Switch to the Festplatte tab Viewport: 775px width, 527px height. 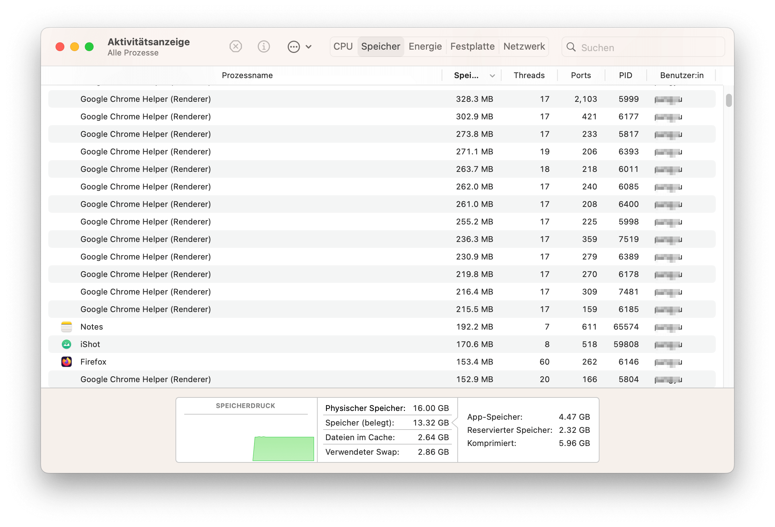click(472, 47)
